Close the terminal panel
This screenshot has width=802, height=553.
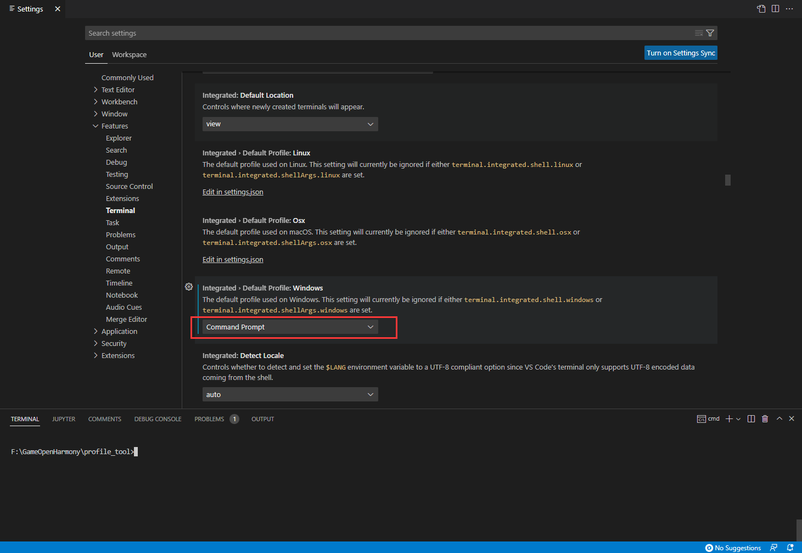(x=792, y=418)
